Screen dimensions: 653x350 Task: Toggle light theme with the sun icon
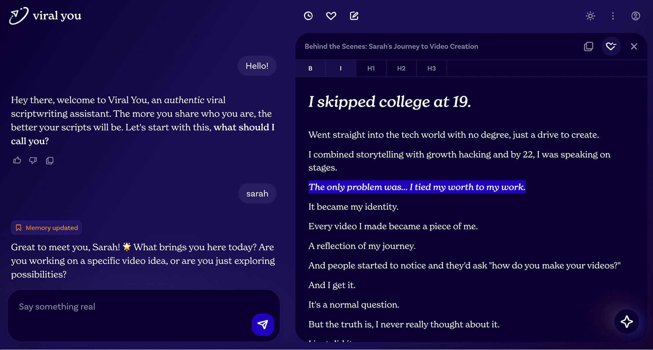tap(590, 16)
